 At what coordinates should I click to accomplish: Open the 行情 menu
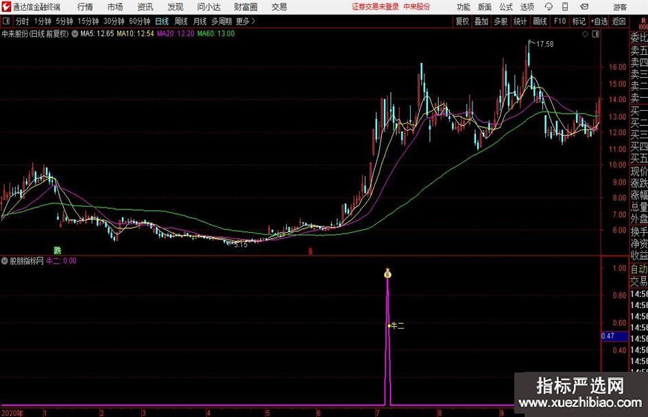(85, 7)
